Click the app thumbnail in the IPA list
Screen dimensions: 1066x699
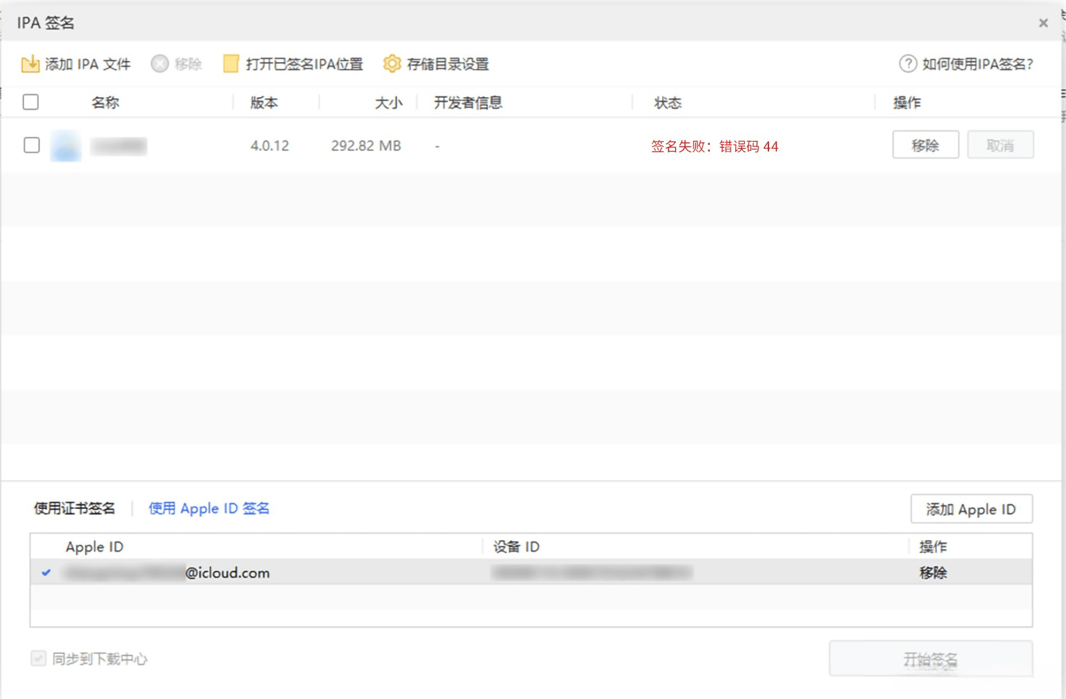(65, 145)
